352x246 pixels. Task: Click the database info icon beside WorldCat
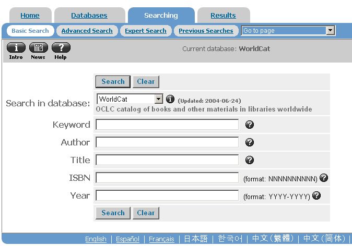pos(170,99)
